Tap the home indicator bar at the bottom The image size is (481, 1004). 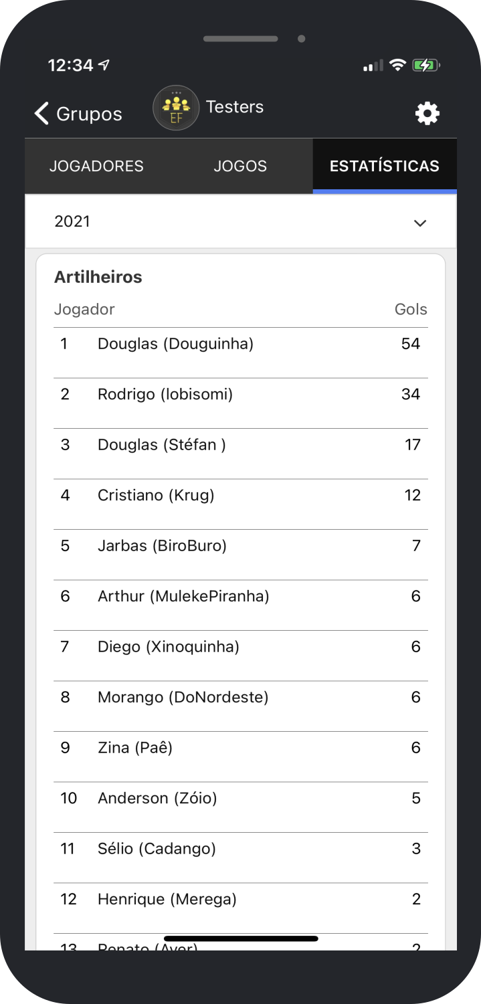click(x=240, y=938)
